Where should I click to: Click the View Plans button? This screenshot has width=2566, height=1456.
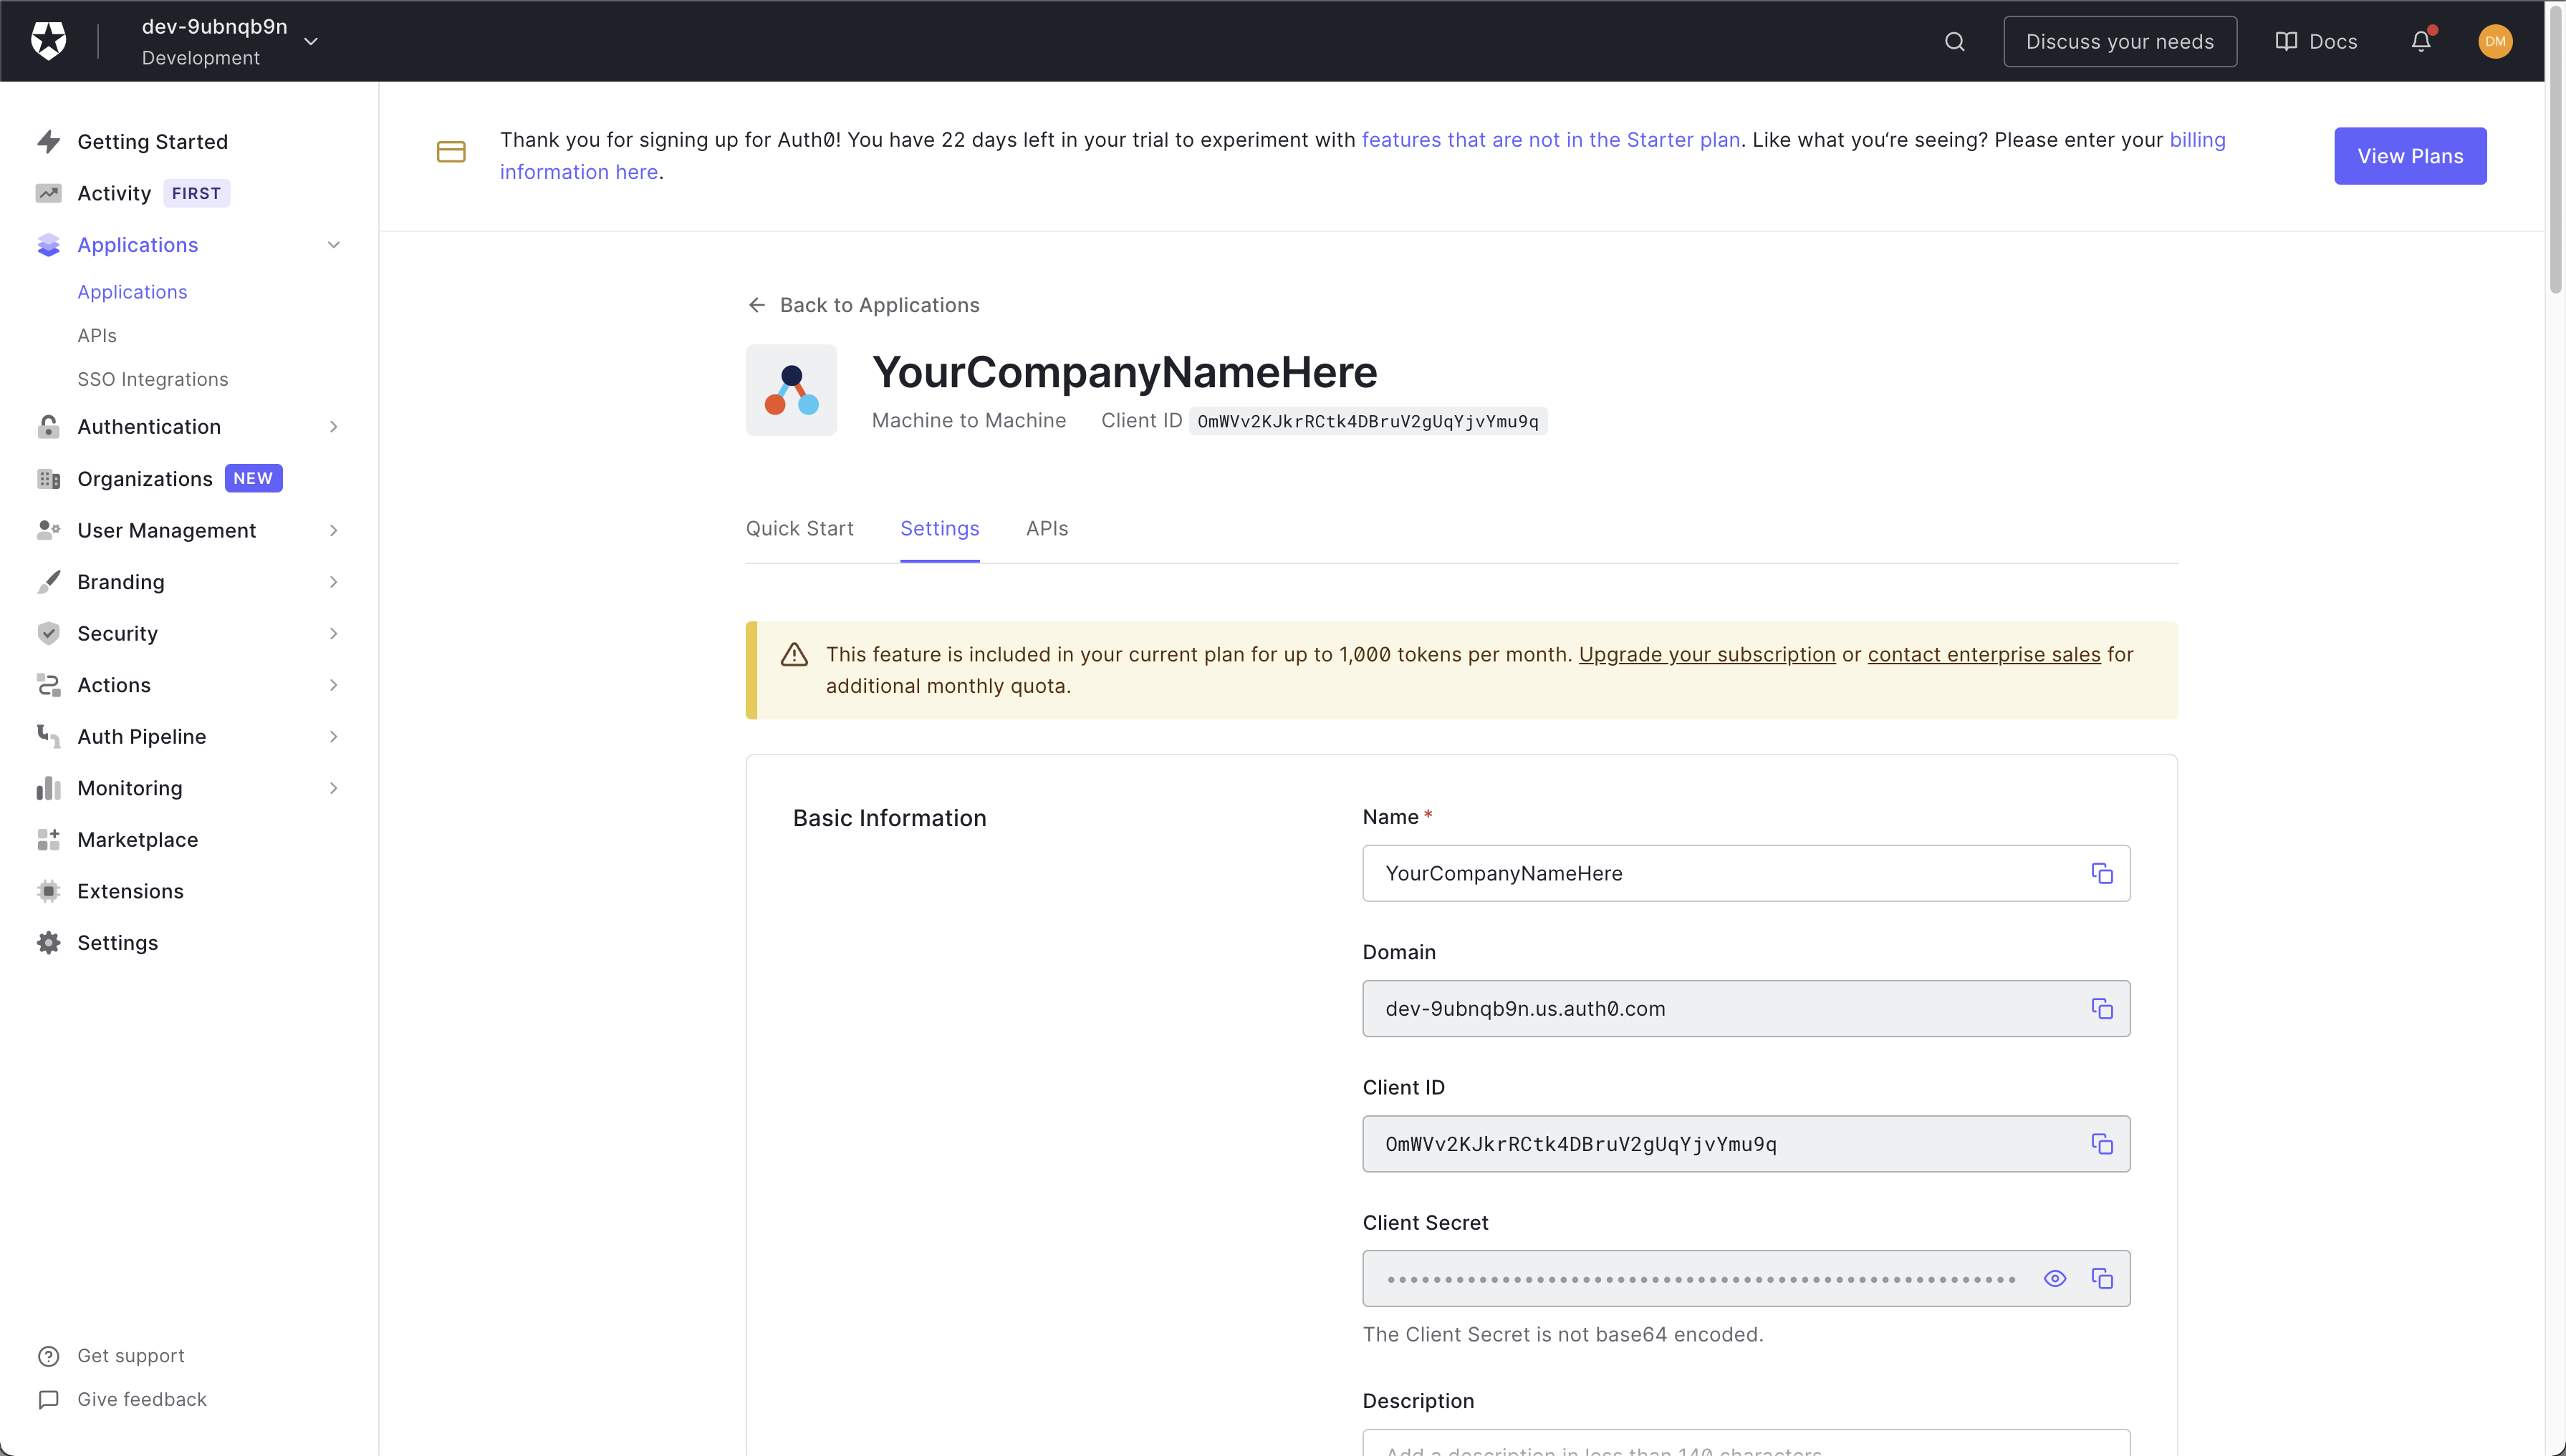click(2409, 156)
